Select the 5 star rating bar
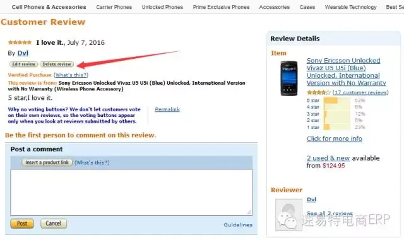Screen dimensions: 404x241 (336, 101)
